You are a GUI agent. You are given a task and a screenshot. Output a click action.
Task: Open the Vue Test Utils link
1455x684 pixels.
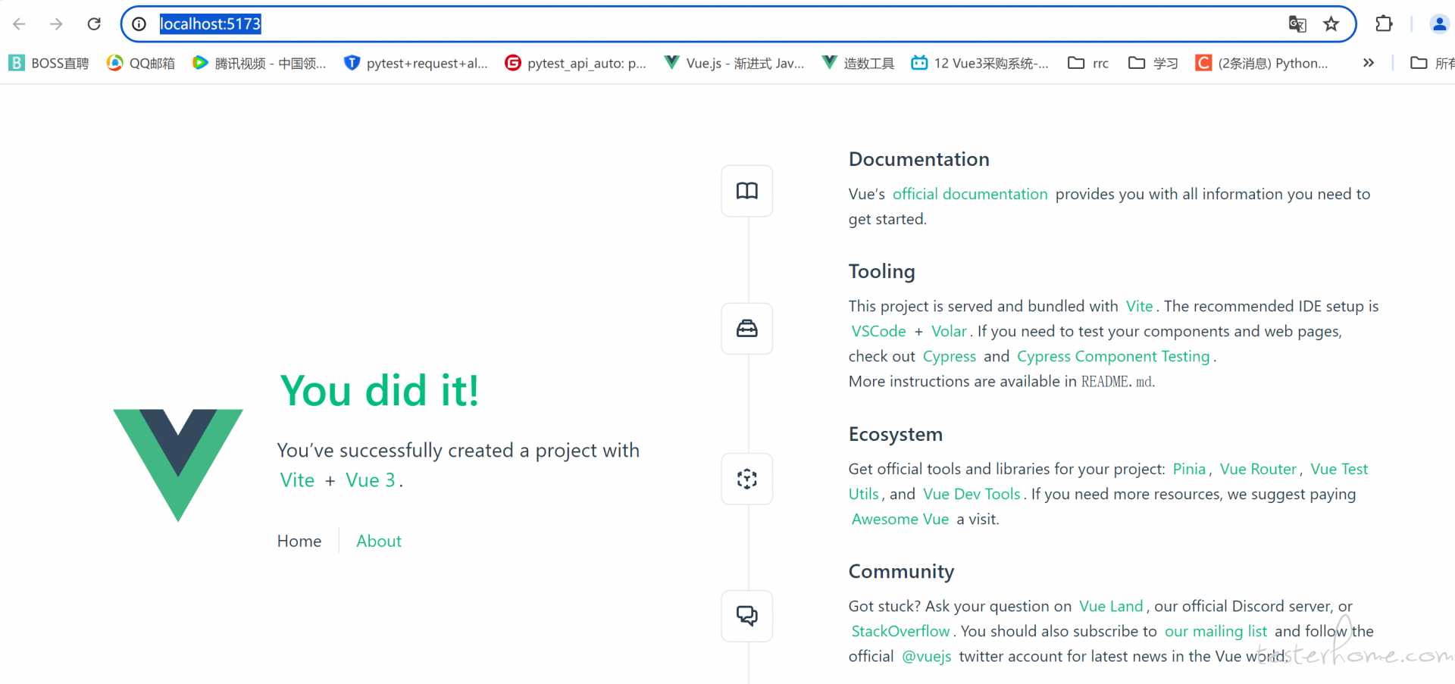pos(1339,469)
